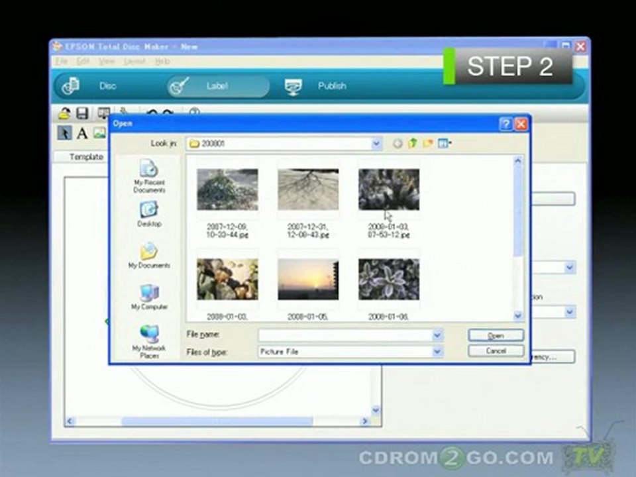Select the sunset photo thumbnail
Screen dimensions: 636x477
coord(308,280)
